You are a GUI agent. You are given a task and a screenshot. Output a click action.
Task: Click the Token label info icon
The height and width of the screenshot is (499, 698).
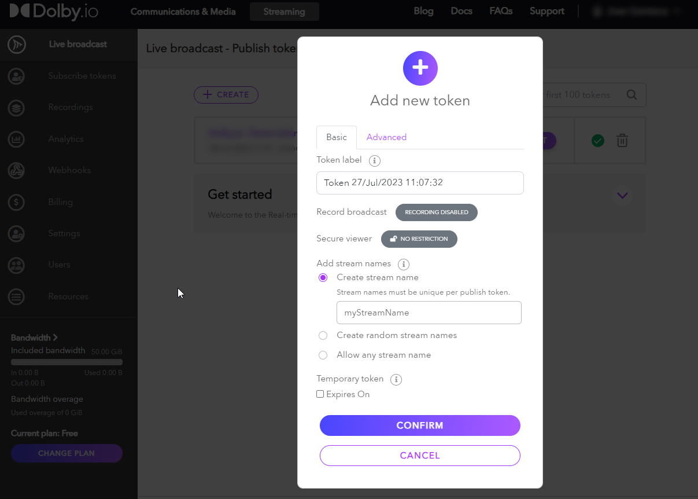374,160
